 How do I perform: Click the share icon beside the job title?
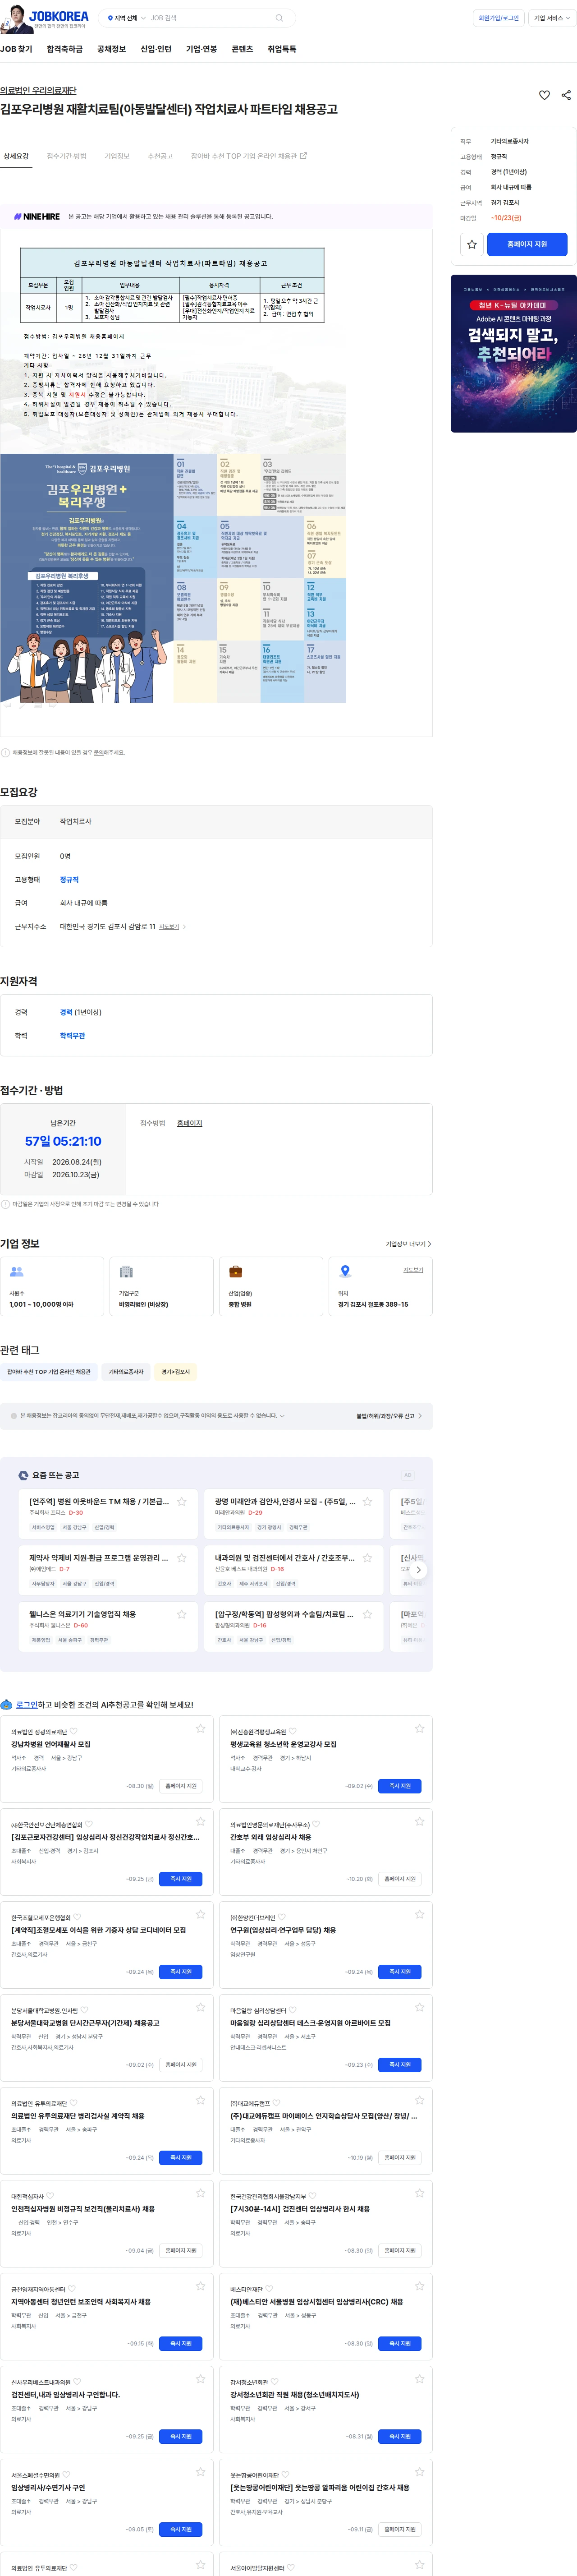tap(566, 95)
